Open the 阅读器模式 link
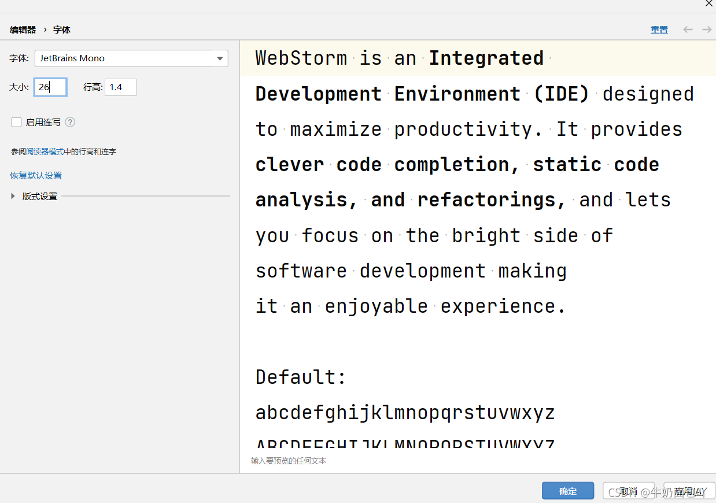Screen dimensions: 716x503 (45, 151)
